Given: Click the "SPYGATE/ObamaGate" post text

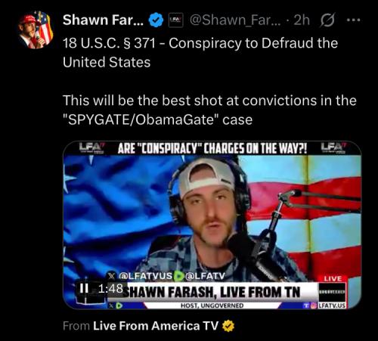Looking at the screenshot, I should (141, 119).
